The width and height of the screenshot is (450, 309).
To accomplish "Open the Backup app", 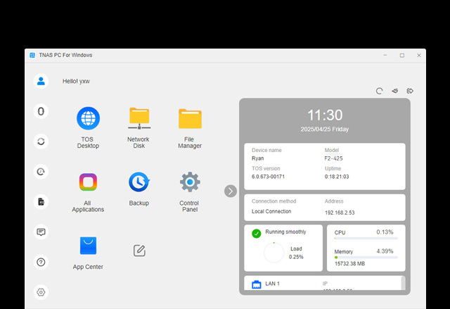I will pyautogui.click(x=139, y=182).
